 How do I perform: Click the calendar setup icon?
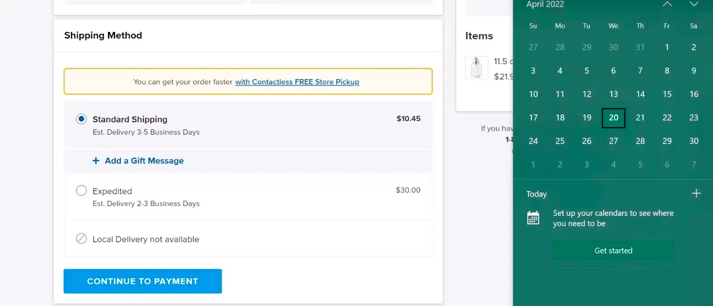click(x=533, y=218)
